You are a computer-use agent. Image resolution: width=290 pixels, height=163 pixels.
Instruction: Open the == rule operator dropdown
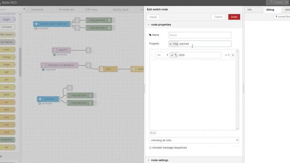pyautogui.click(x=162, y=55)
